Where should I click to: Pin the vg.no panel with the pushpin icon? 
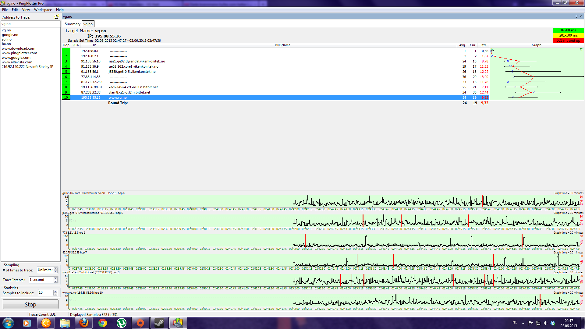tap(576, 16)
